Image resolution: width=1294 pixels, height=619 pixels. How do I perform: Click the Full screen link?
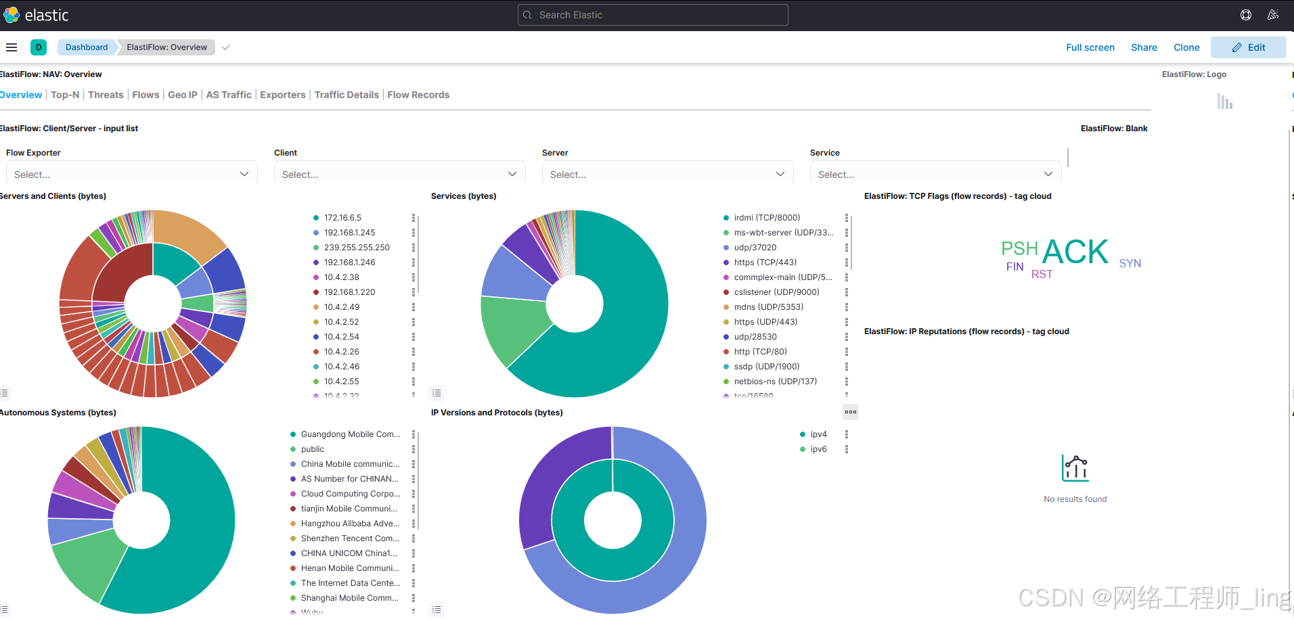coord(1090,47)
